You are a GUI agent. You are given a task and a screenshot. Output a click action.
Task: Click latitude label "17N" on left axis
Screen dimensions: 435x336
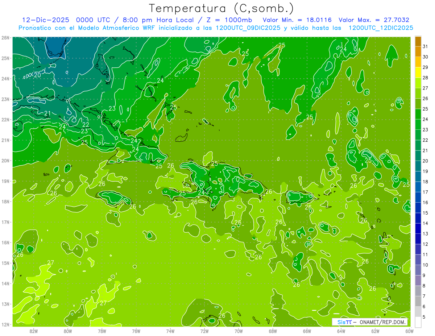(5, 222)
